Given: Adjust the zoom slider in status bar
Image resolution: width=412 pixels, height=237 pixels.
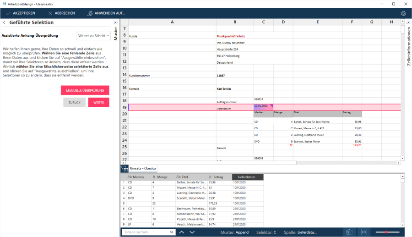Looking at the screenshot, I should [387, 232].
